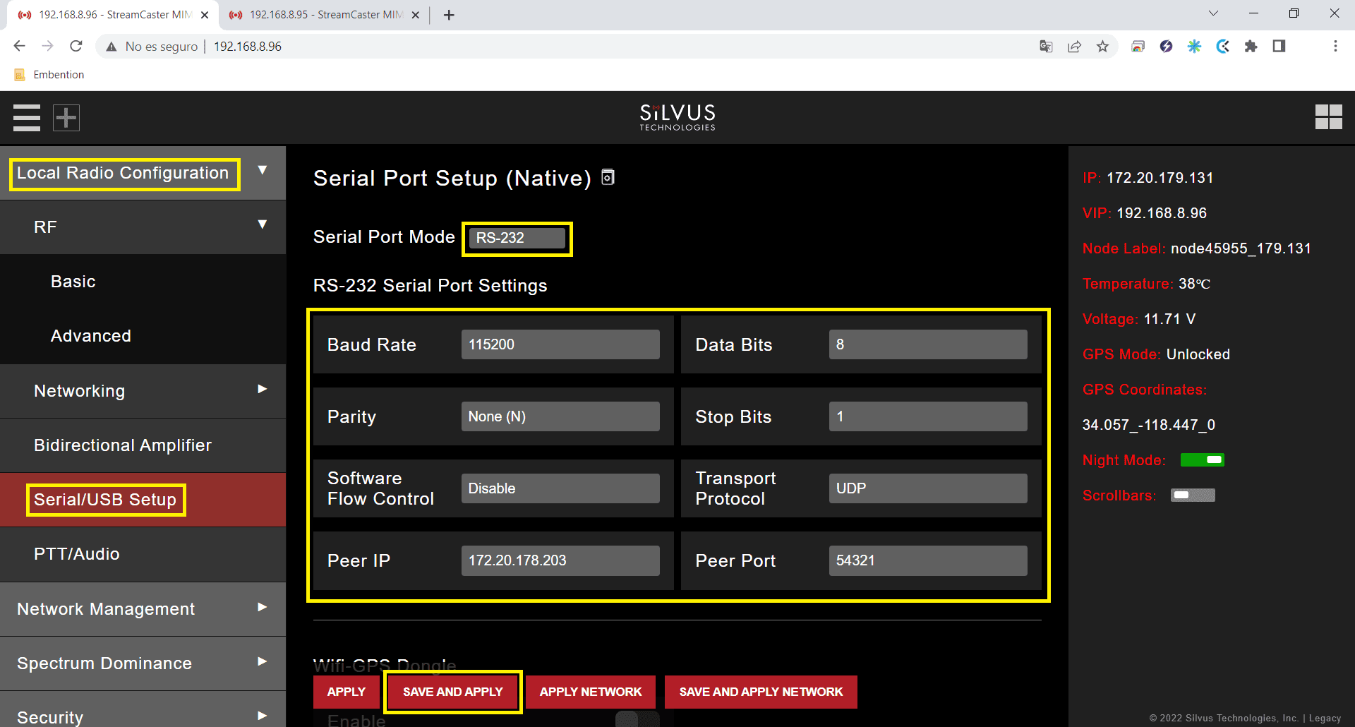Click the SAVE AND APPLY button
Image resolution: width=1355 pixels, height=727 pixels.
(x=452, y=692)
